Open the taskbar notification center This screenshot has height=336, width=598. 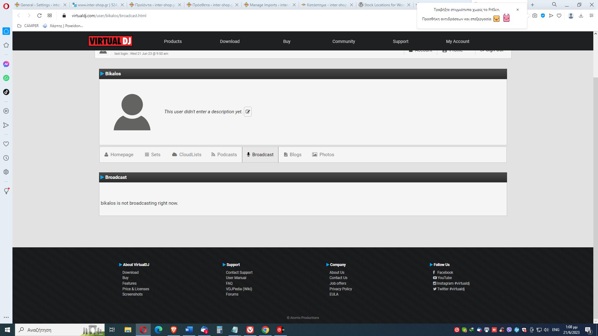(588, 330)
